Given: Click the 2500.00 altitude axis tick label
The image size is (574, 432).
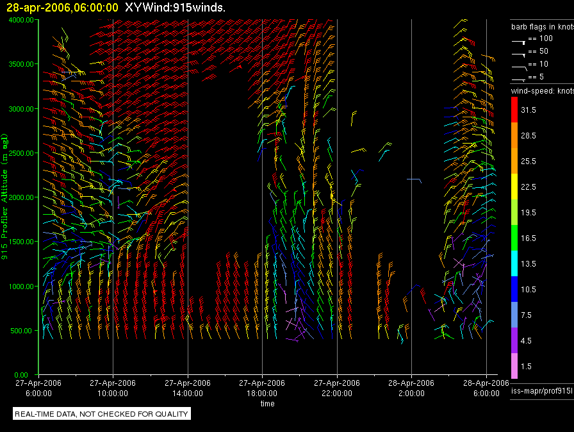Looking at the screenshot, I should [21, 153].
